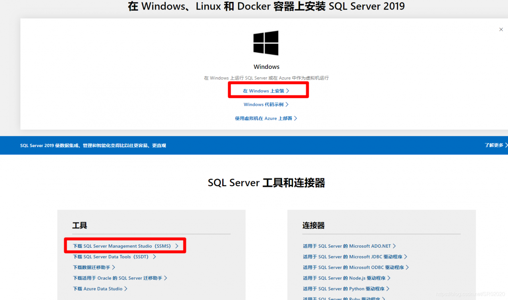Click "了解更多" in the blue banner
The height and width of the screenshot is (300, 508).
click(x=496, y=145)
